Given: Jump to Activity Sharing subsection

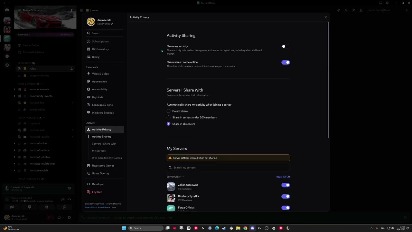Looking at the screenshot, I should pos(102,137).
